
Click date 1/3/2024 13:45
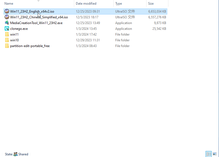pyautogui.click(x=86, y=29)
